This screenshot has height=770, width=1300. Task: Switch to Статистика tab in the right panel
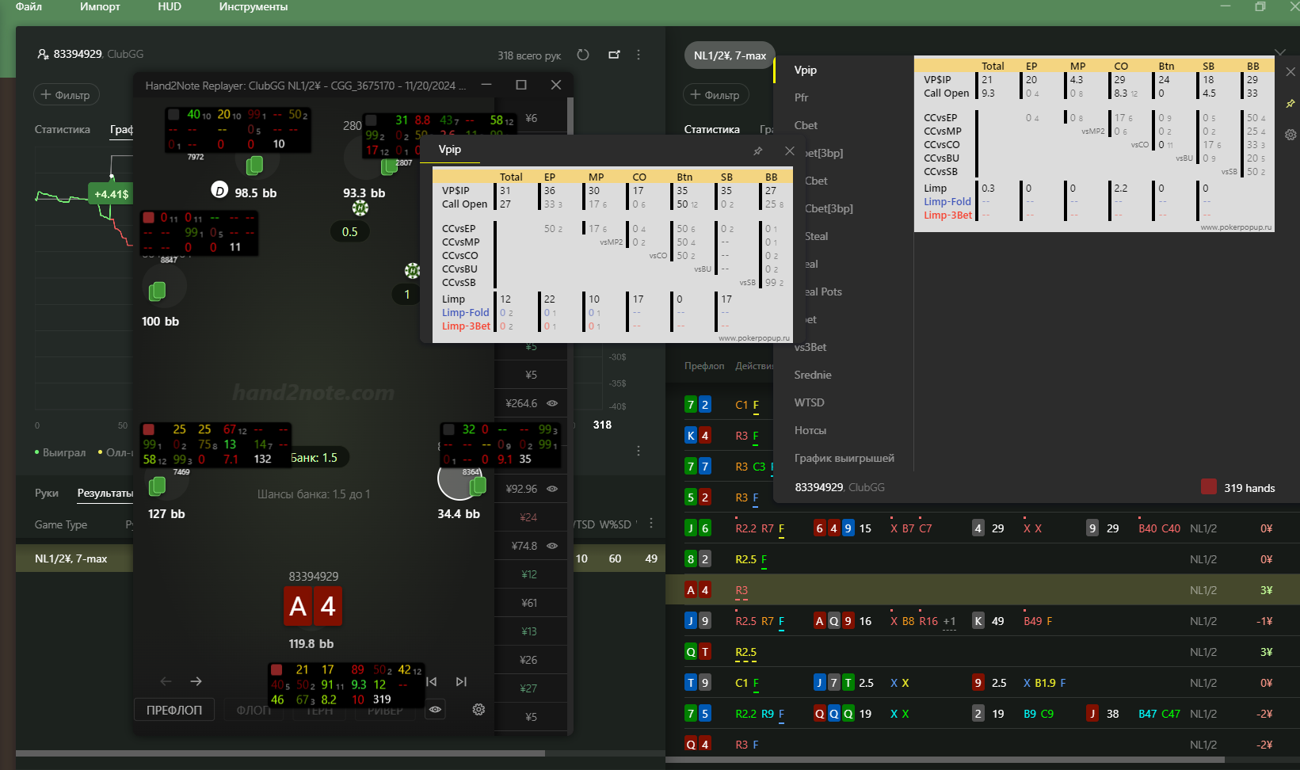pos(712,129)
